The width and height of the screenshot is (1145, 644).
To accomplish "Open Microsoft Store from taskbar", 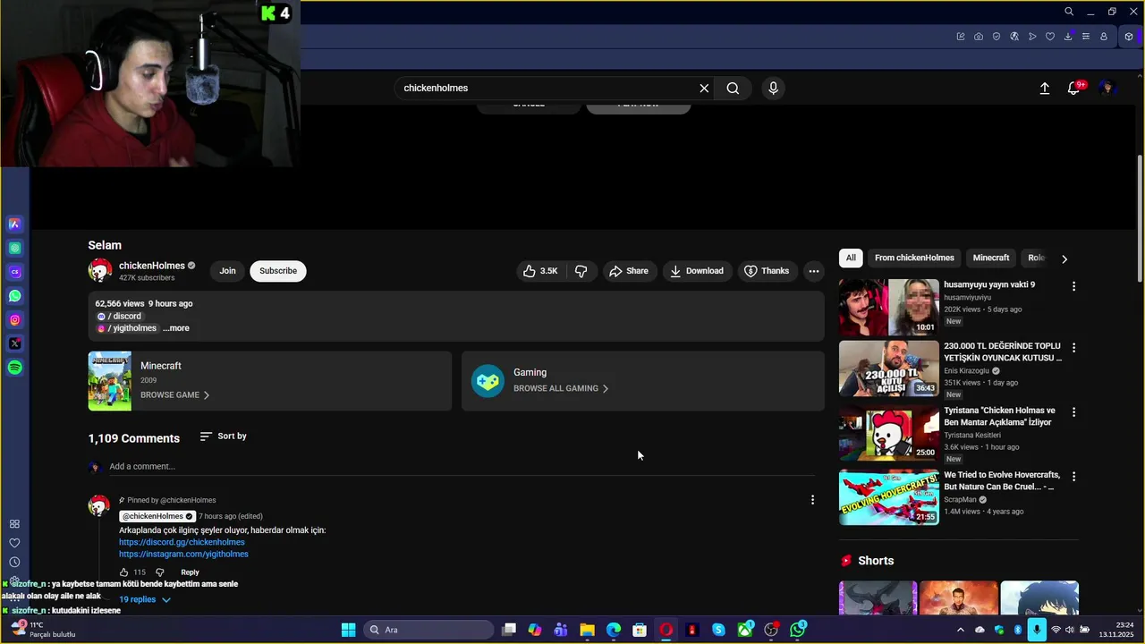I will click(640, 630).
